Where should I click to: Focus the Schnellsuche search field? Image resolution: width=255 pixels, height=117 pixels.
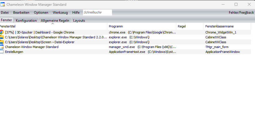tap(97, 12)
